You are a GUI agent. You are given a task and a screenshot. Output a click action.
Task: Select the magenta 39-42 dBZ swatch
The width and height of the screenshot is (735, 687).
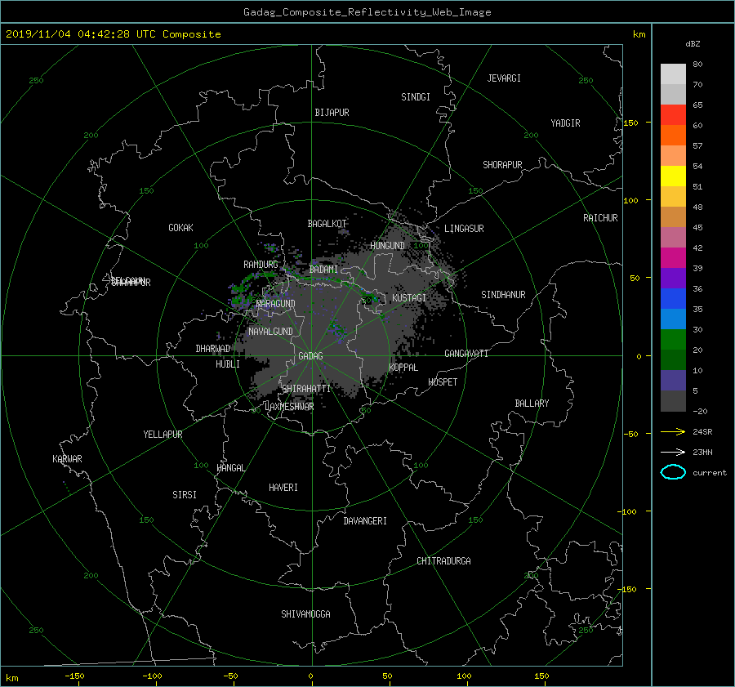tap(673, 257)
